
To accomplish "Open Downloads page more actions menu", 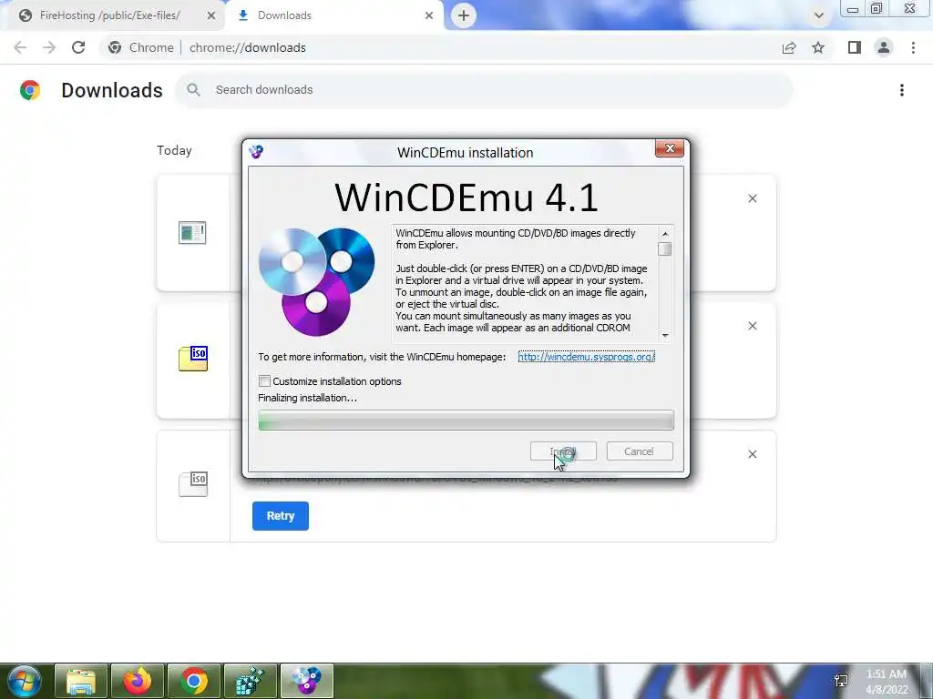I will pos(902,90).
